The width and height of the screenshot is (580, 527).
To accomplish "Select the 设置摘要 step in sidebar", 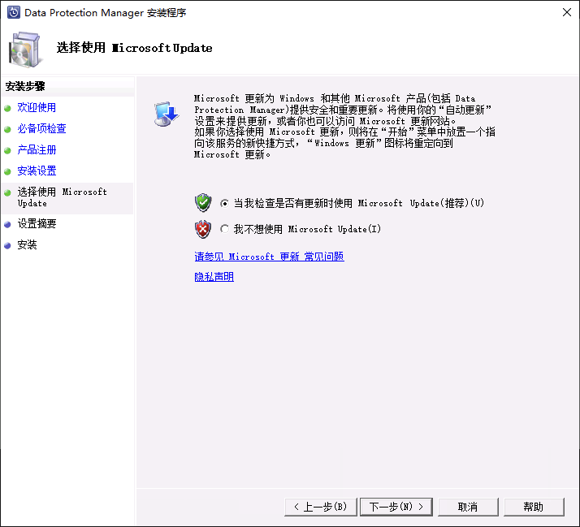I will pyautogui.click(x=37, y=224).
